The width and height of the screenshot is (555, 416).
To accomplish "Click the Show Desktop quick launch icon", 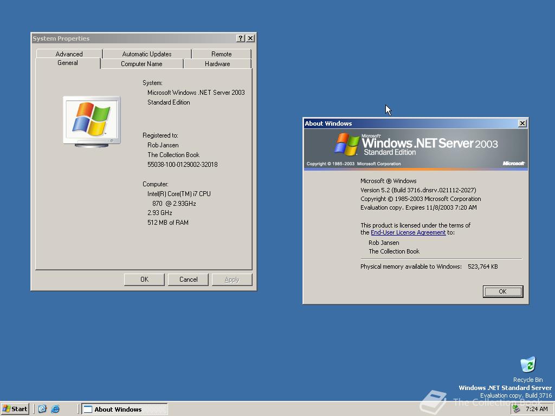I will coord(42,409).
